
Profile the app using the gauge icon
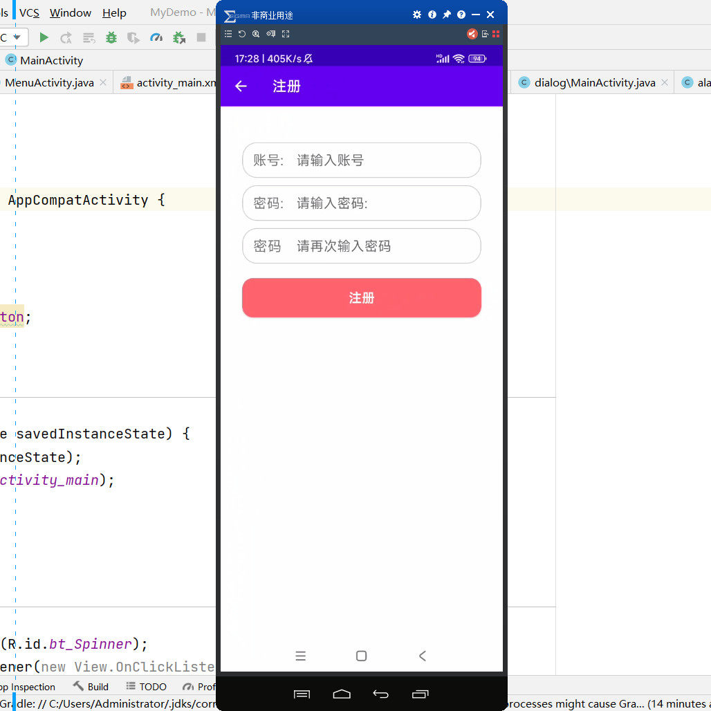click(155, 37)
